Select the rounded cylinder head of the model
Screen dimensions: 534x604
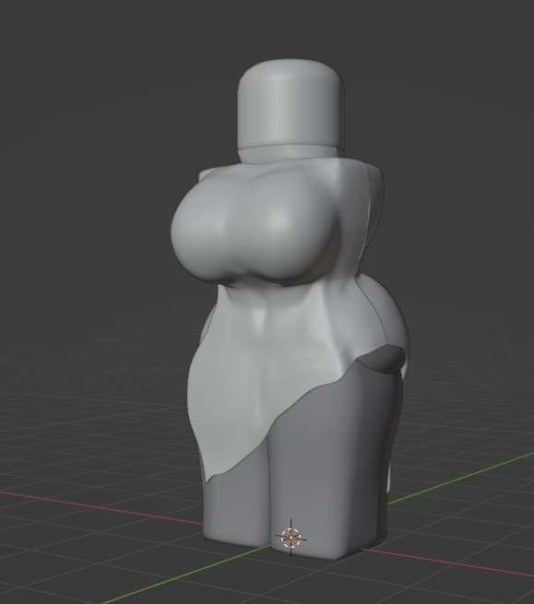click(291, 104)
